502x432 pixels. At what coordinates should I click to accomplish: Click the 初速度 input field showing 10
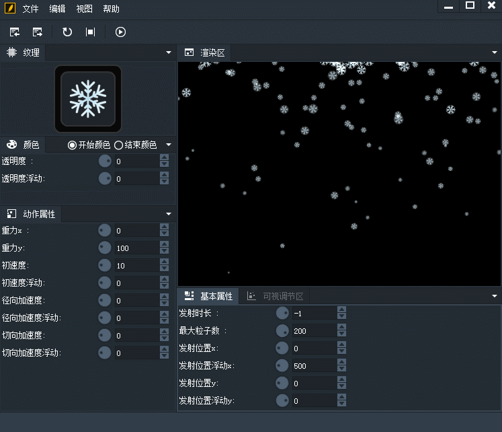point(137,265)
